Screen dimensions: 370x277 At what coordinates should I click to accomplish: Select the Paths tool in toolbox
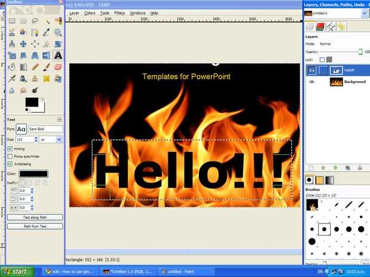point(35,33)
